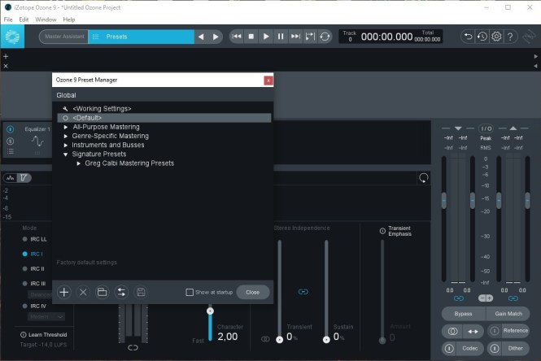Solo the Equalizer 1 module
Image resolution: width=541 pixels, height=361 pixels.
11,141
